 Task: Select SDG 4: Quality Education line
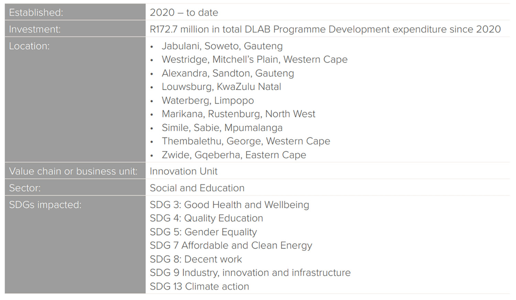coord(206,218)
